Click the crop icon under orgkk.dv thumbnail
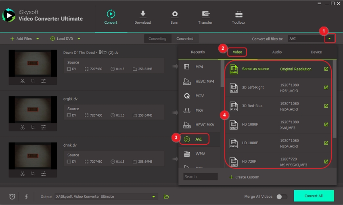This screenshot has height=205, width=343. (33, 127)
